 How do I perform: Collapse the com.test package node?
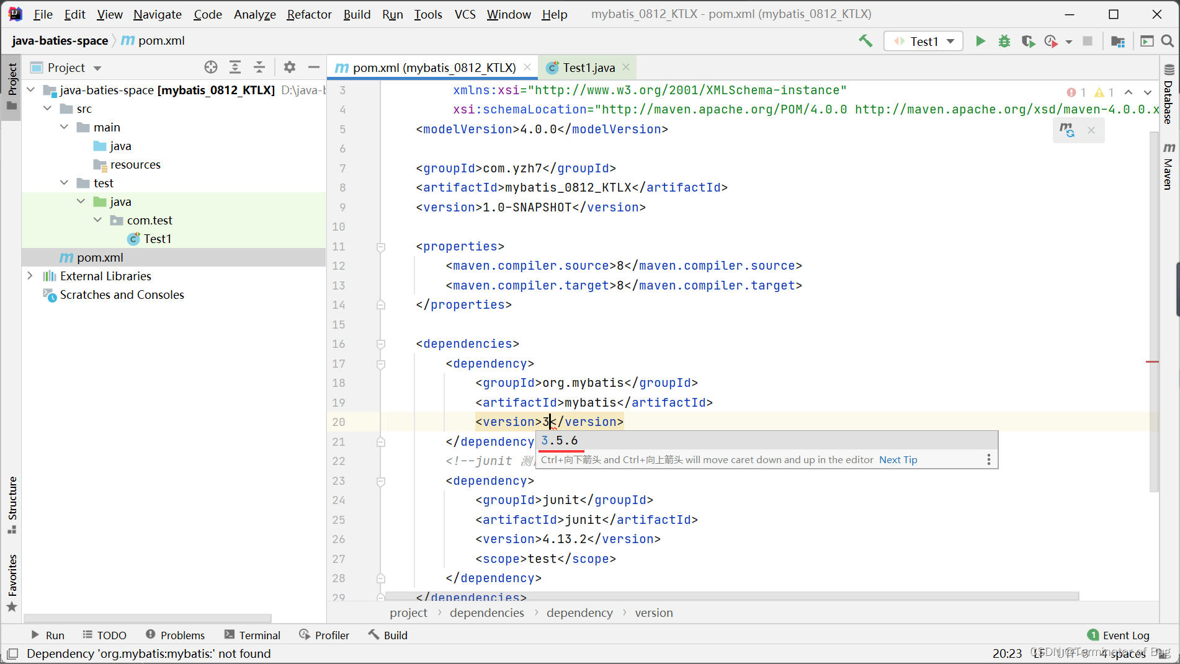coord(97,220)
